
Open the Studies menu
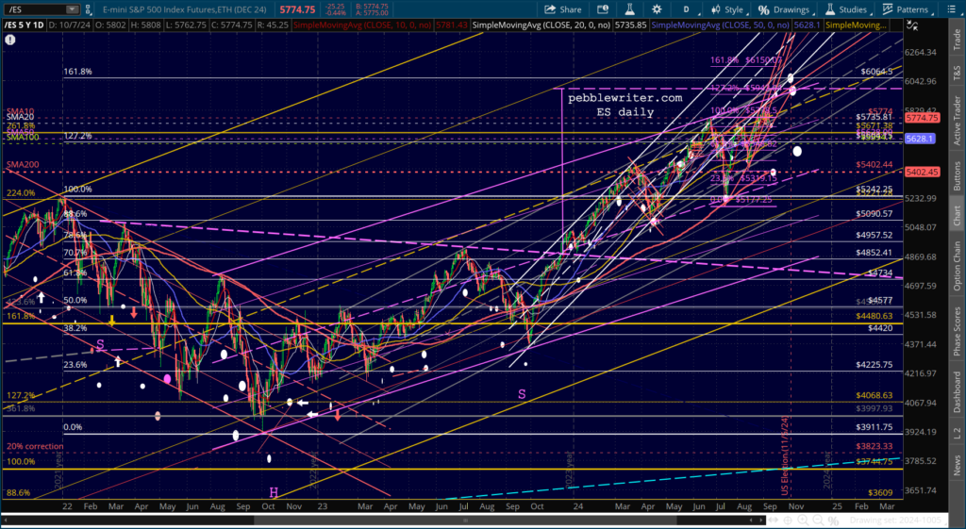click(x=852, y=9)
